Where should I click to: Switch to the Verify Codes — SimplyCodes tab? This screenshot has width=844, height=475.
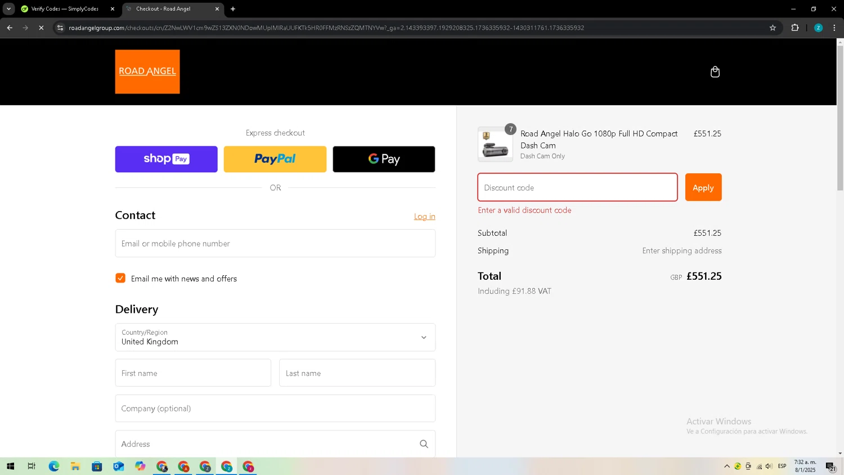point(68,9)
